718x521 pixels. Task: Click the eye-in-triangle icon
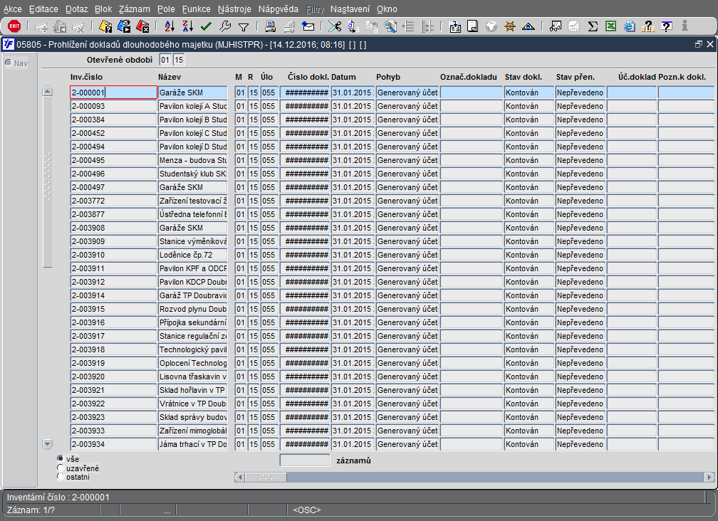pos(529,26)
